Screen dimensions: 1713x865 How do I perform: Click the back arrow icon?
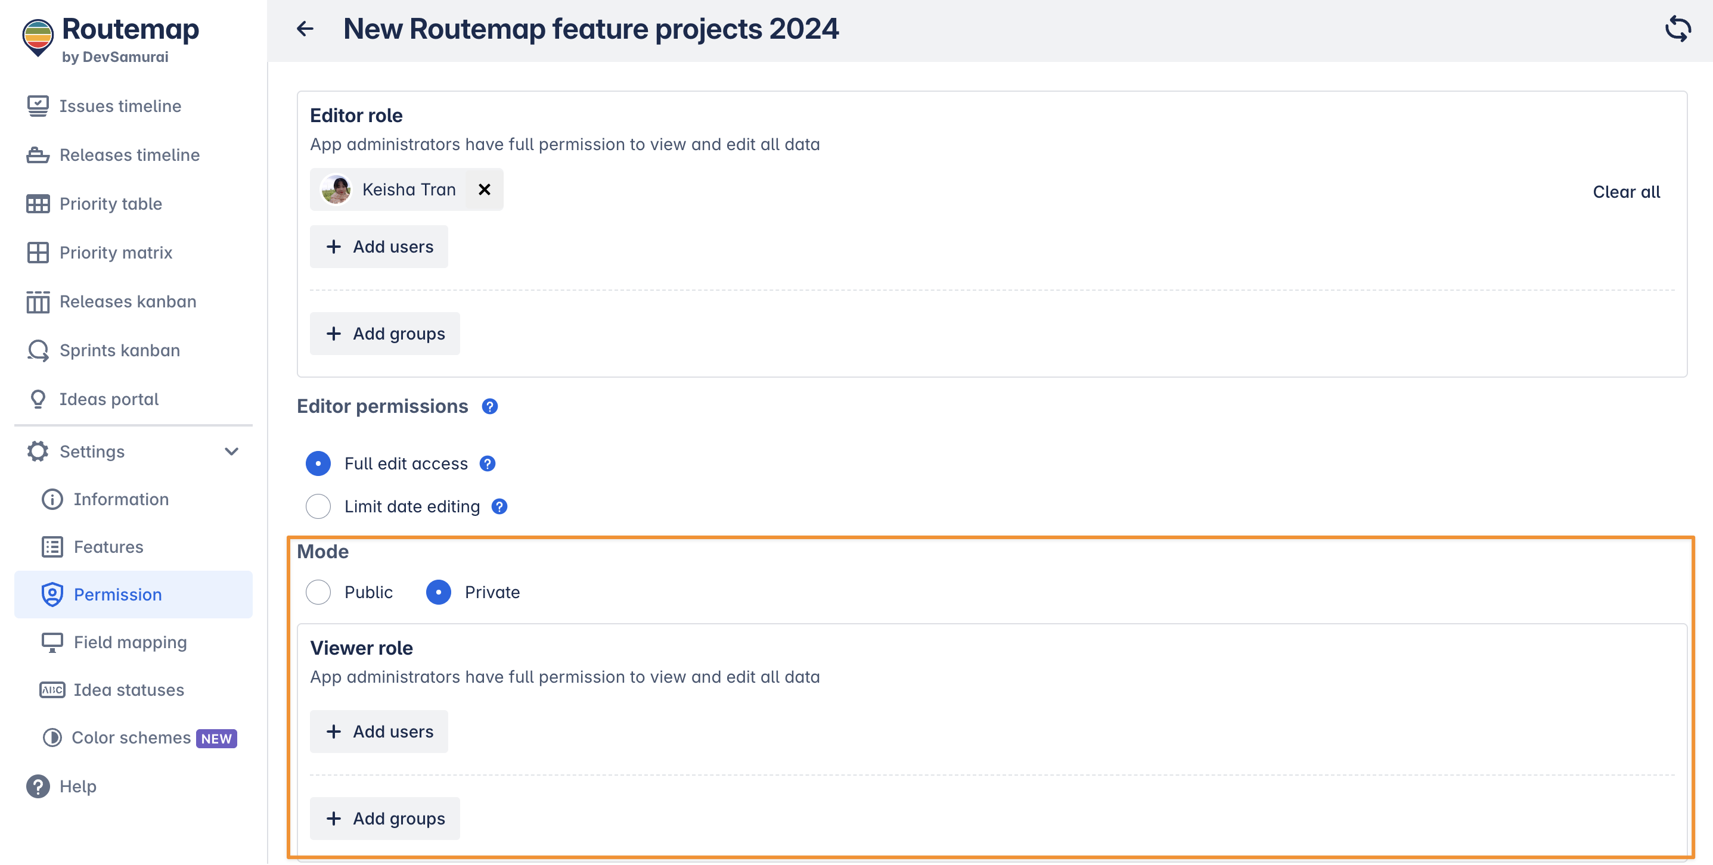click(x=305, y=29)
